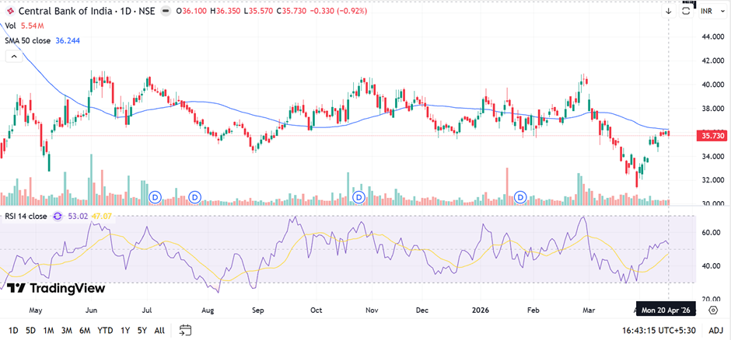The width and height of the screenshot is (731, 340).
Task: Click the down arrow button near INR
Action: click(x=669, y=12)
